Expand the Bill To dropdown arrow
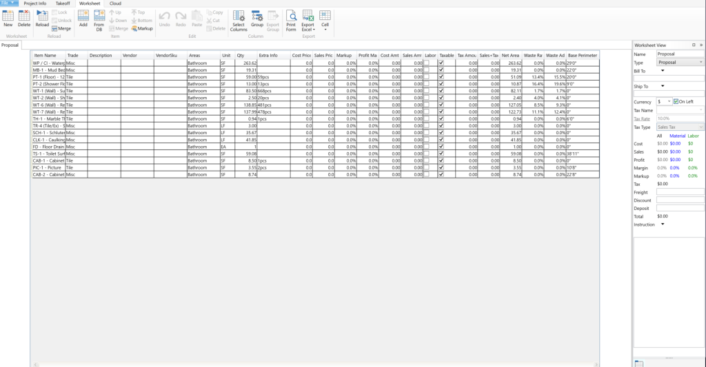The image size is (706, 367). click(663, 70)
